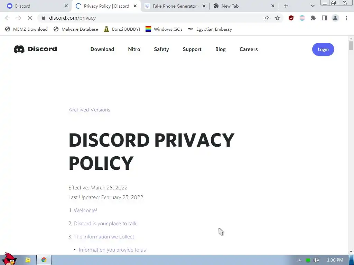The width and height of the screenshot is (354, 265).
Task: Go back with the browser back arrow
Action: pyautogui.click(x=8, y=18)
